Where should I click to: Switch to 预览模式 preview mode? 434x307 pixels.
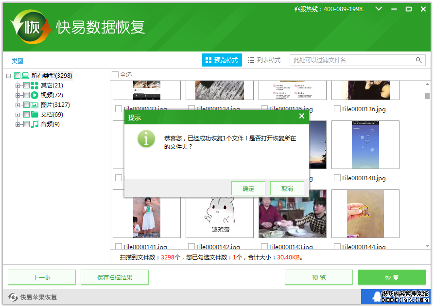[222, 60]
